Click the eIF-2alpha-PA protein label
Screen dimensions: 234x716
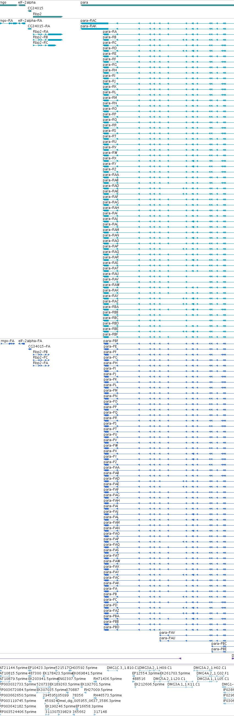point(30,341)
